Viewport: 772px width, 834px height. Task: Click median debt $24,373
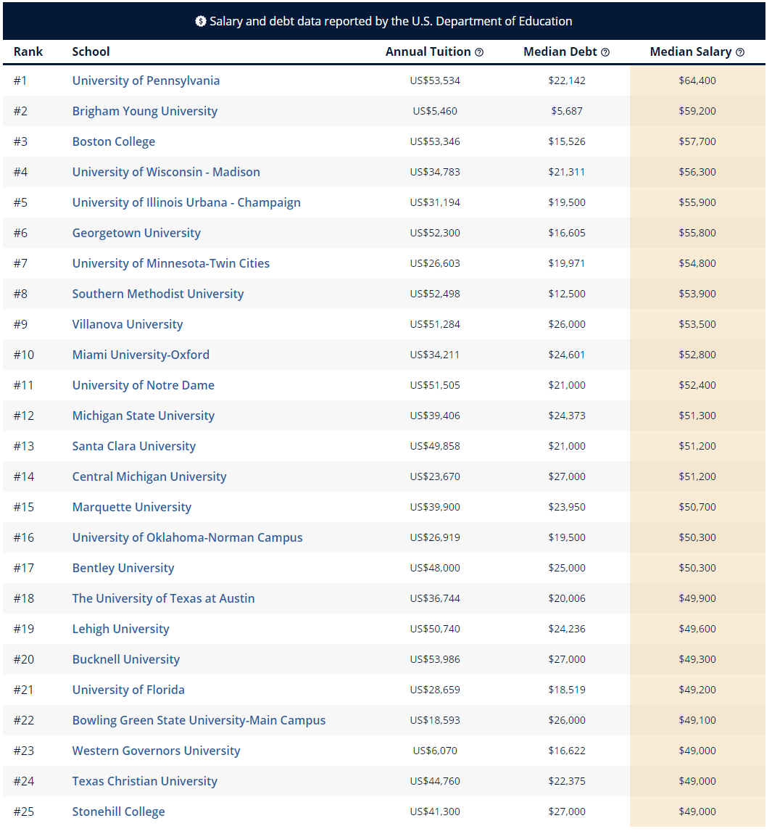click(567, 416)
